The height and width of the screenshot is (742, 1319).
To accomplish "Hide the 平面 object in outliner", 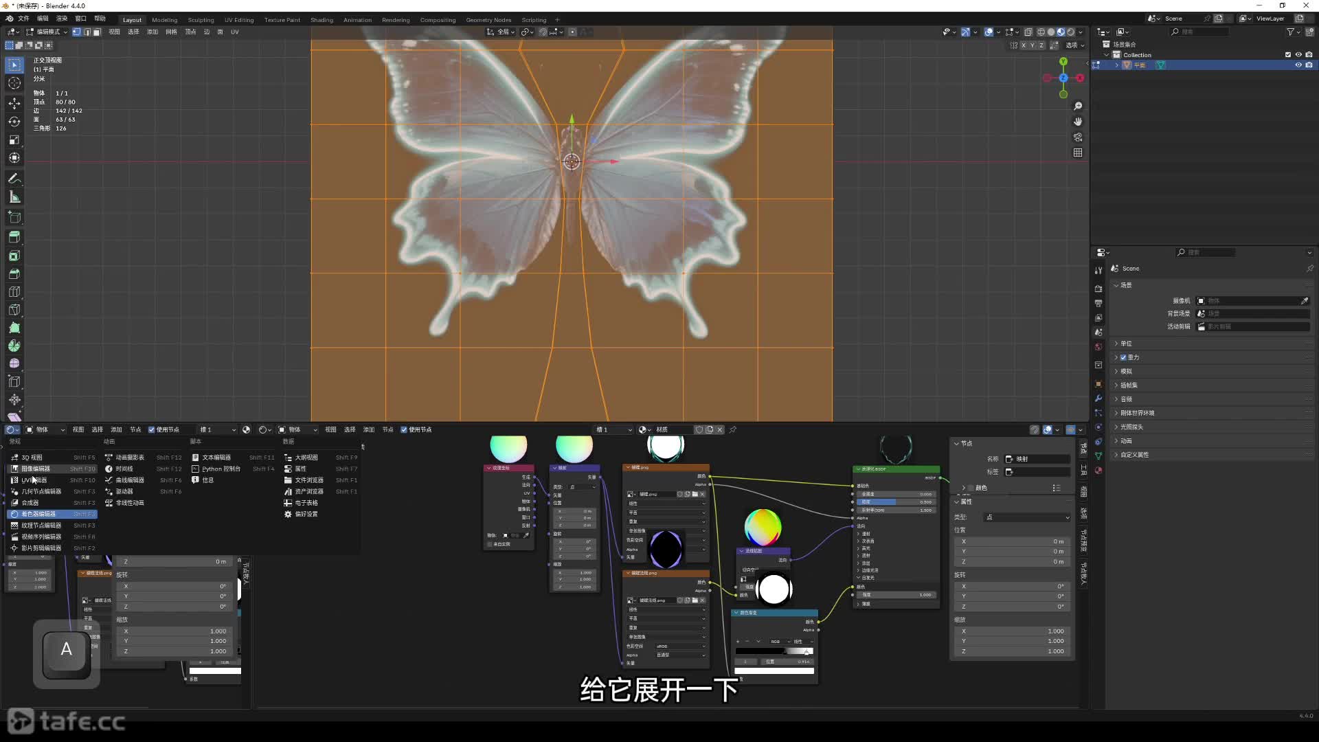I will [1298, 65].
